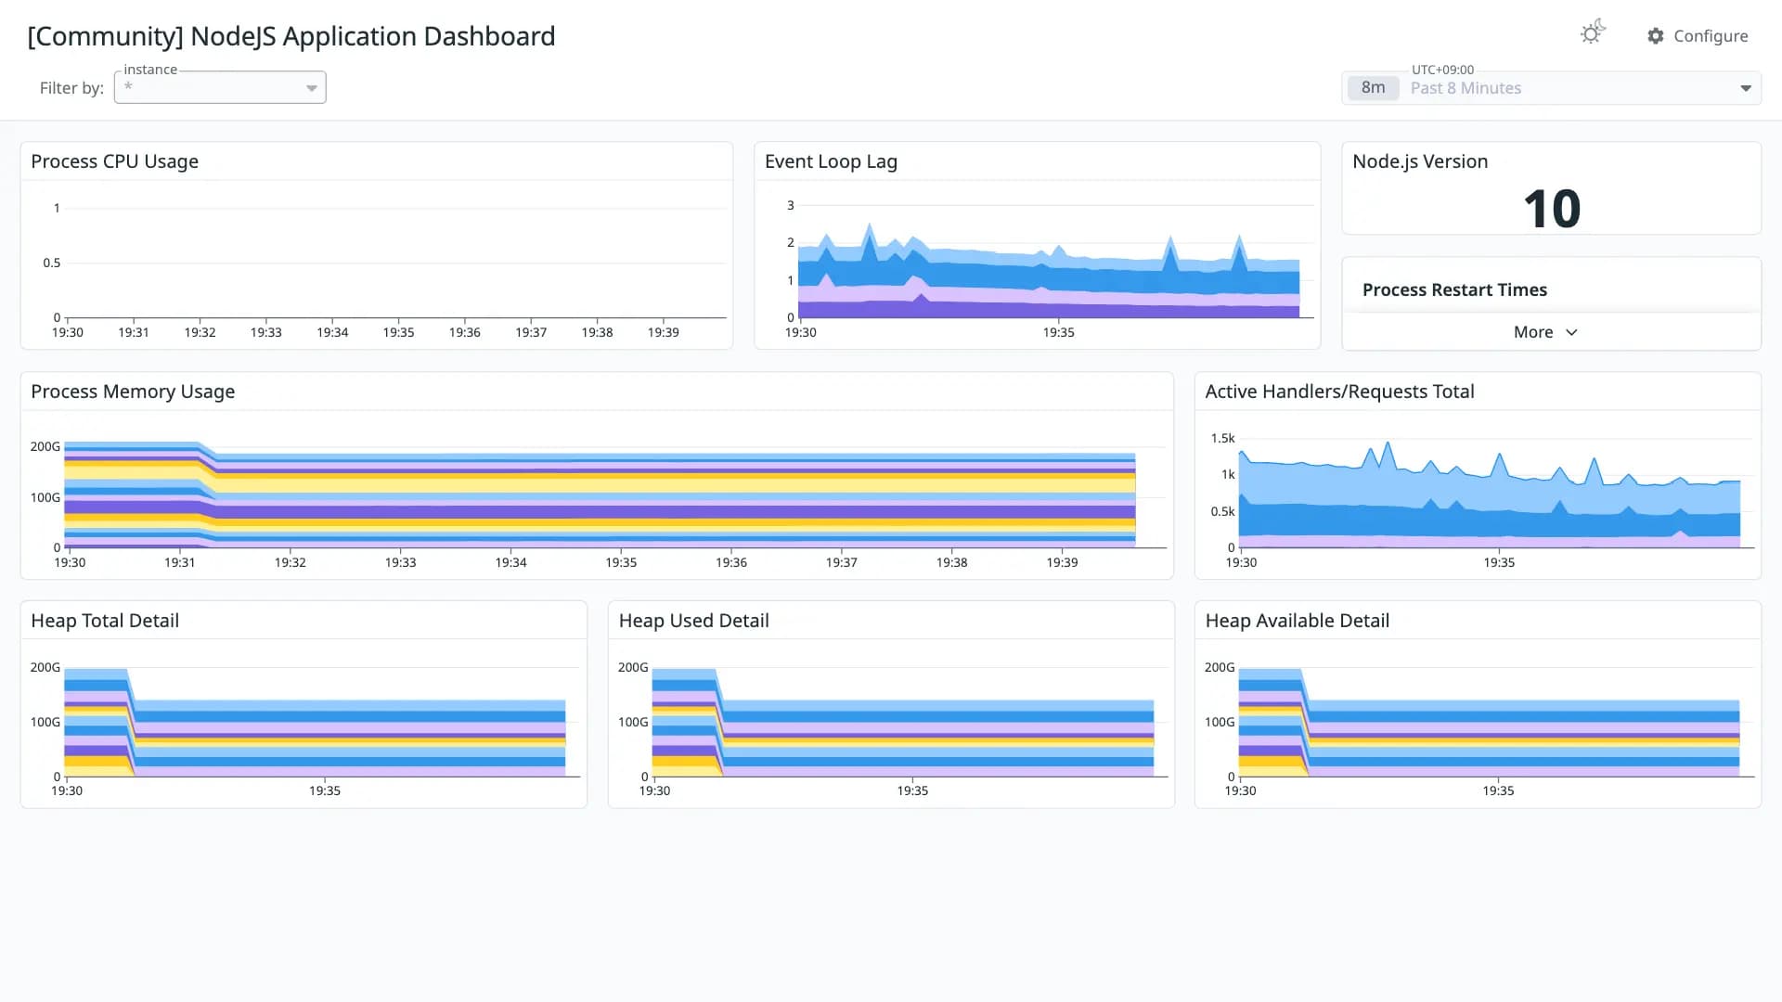Click the 19:34 tick on Process CPU Usage chart
This screenshot has width=1782, height=1002.
pos(332,332)
